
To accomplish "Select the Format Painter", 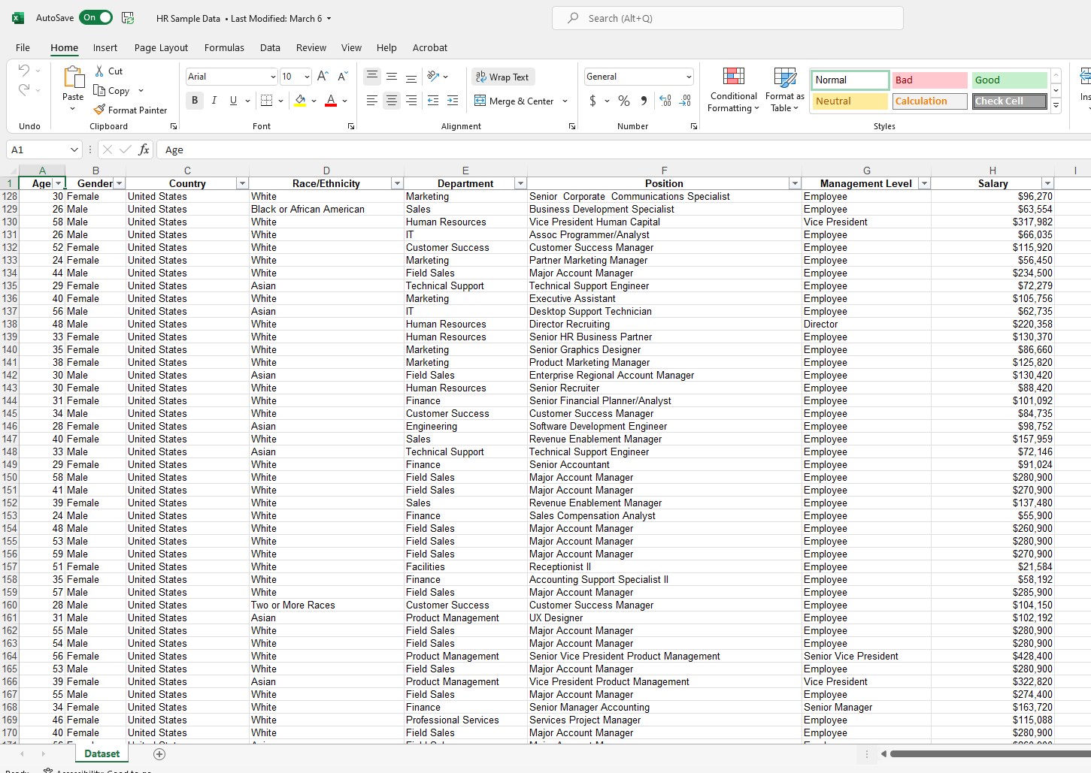I will pos(131,109).
